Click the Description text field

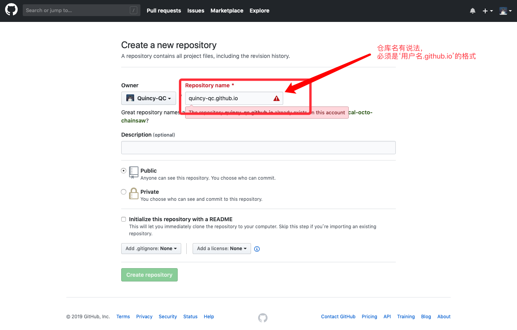[x=258, y=148]
